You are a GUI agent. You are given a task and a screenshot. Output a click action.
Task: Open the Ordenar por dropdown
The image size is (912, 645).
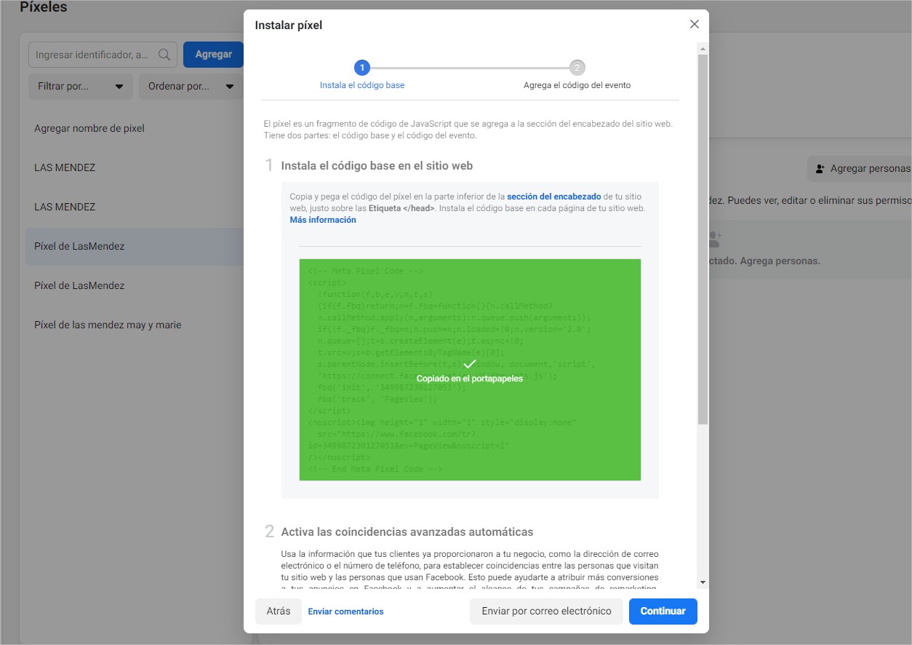(191, 87)
